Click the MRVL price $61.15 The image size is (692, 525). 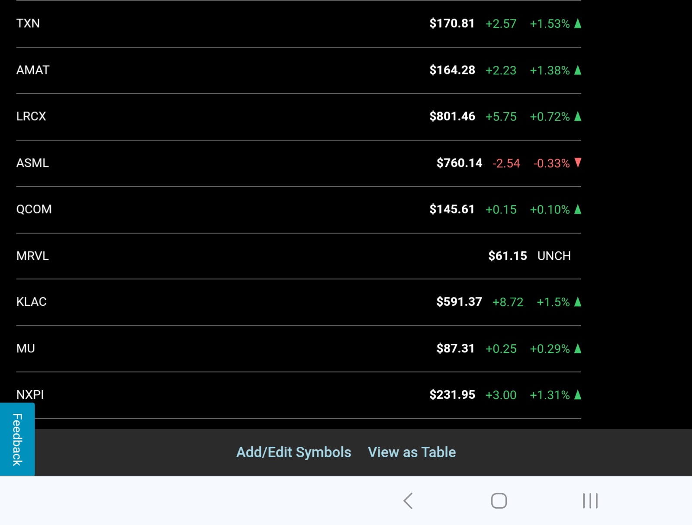point(508,256)
